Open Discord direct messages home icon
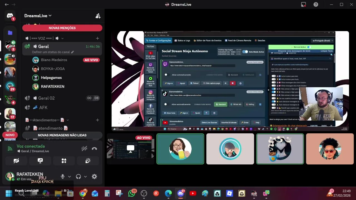This screenshot has height=200, width=356. tap(10, 16)
